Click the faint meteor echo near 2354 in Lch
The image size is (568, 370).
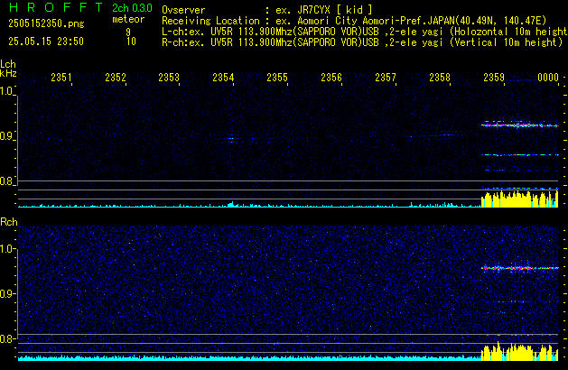[231, 138]
